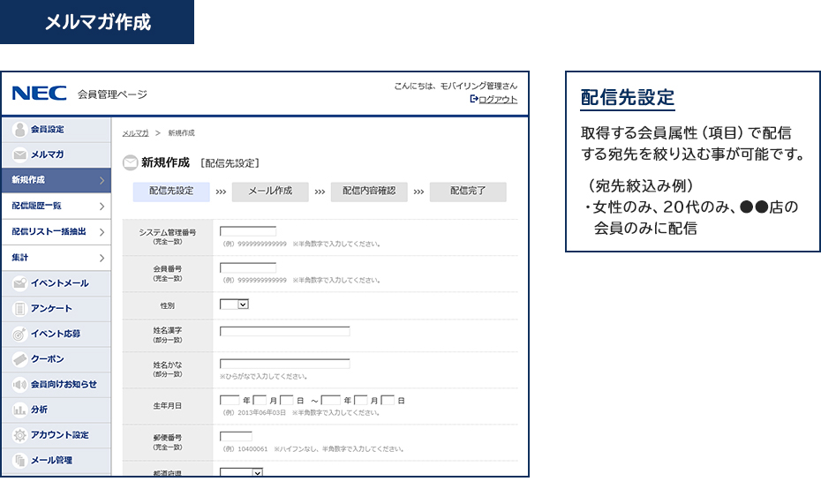Click the アンケート clipboard icon
Image resolution: width=821 pixels, height=504 pixels.
(20, 309)
